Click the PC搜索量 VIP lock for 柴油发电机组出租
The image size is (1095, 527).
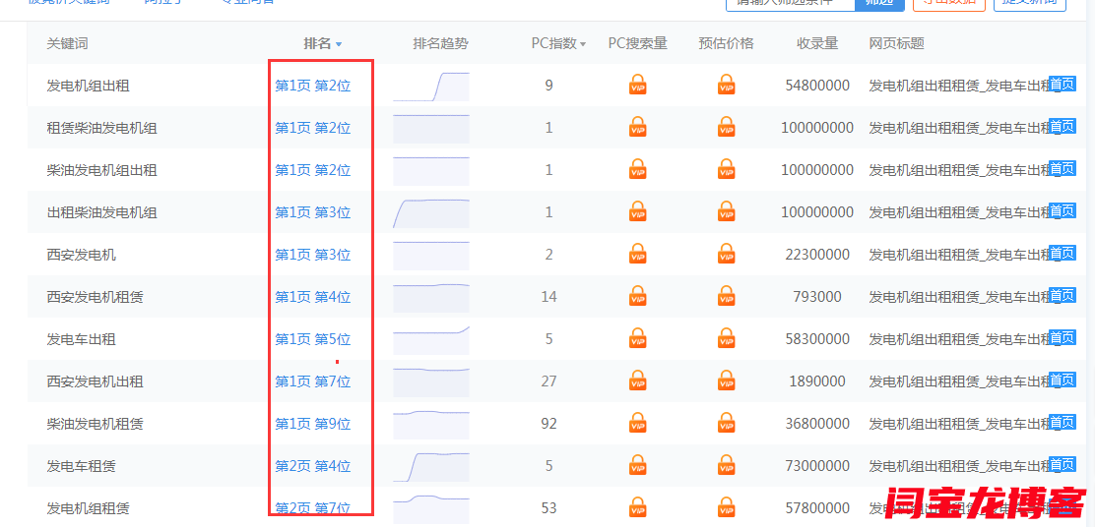(637, 169)
